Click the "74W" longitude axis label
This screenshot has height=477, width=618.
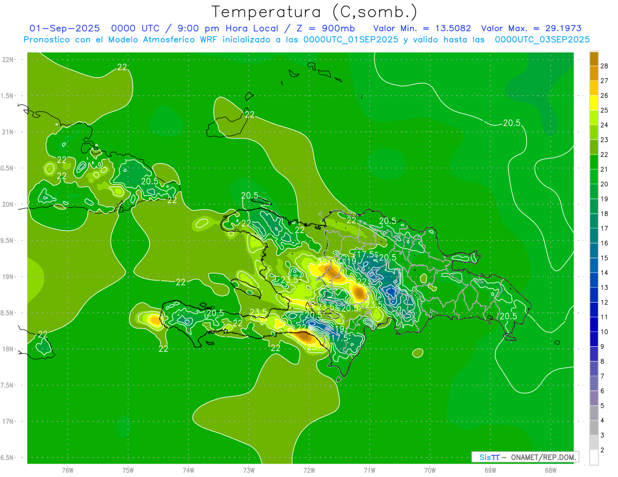point(188,470)
